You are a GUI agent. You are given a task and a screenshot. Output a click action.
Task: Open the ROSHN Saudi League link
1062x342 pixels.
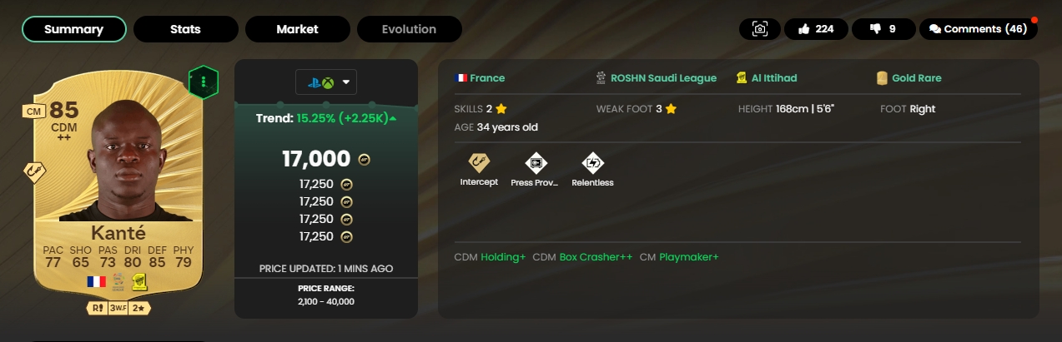click(x=663, y=78)
